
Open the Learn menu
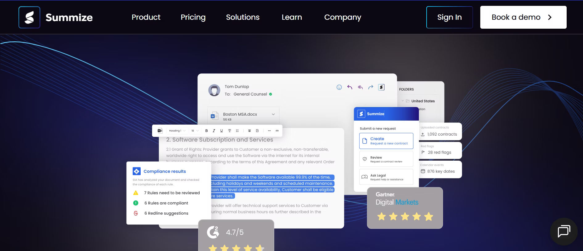292,17
